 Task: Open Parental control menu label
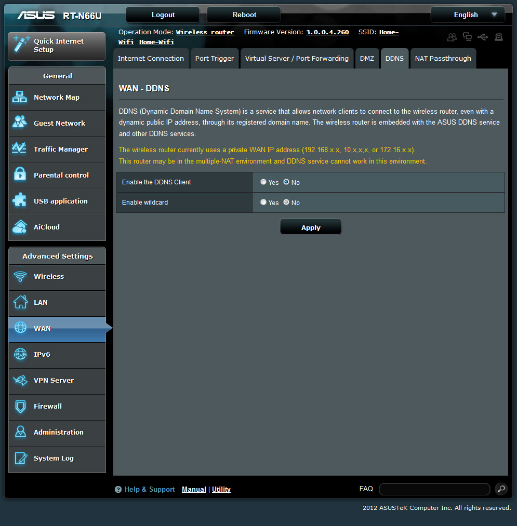(61, 175)
